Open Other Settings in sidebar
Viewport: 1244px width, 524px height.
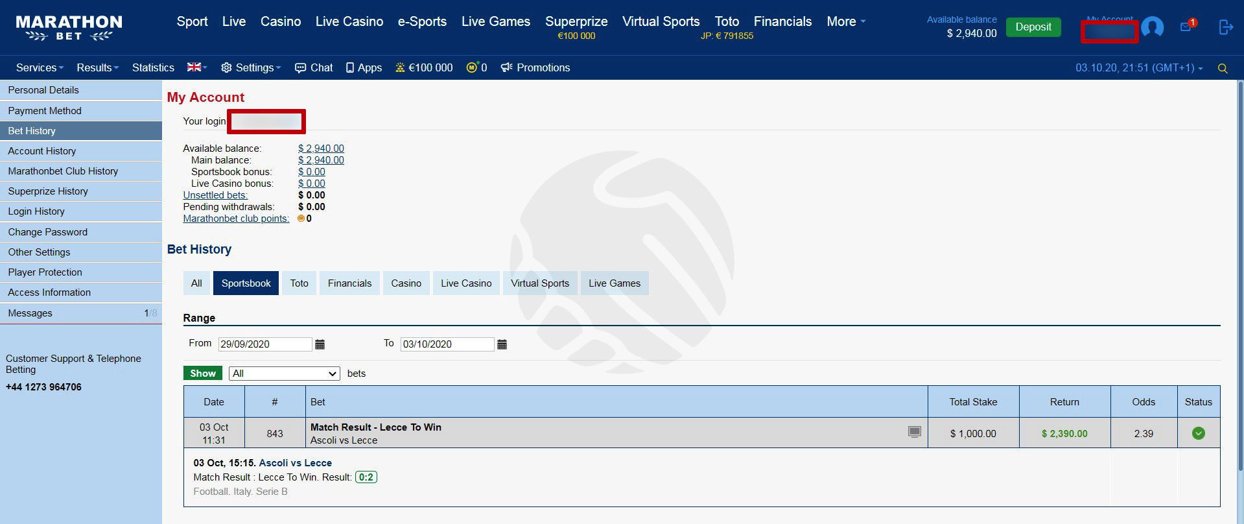[x=81, y=252]
